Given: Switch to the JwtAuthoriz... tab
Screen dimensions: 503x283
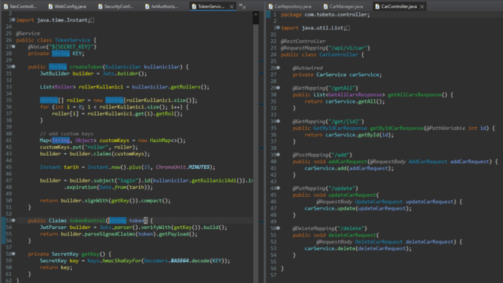Looking at the screenshot, I should click(162, 6).
